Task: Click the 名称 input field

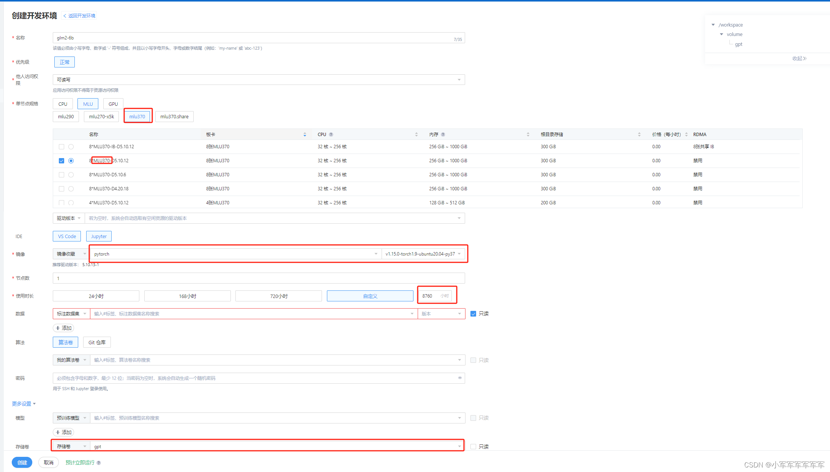Action: (x=259, y=38)
